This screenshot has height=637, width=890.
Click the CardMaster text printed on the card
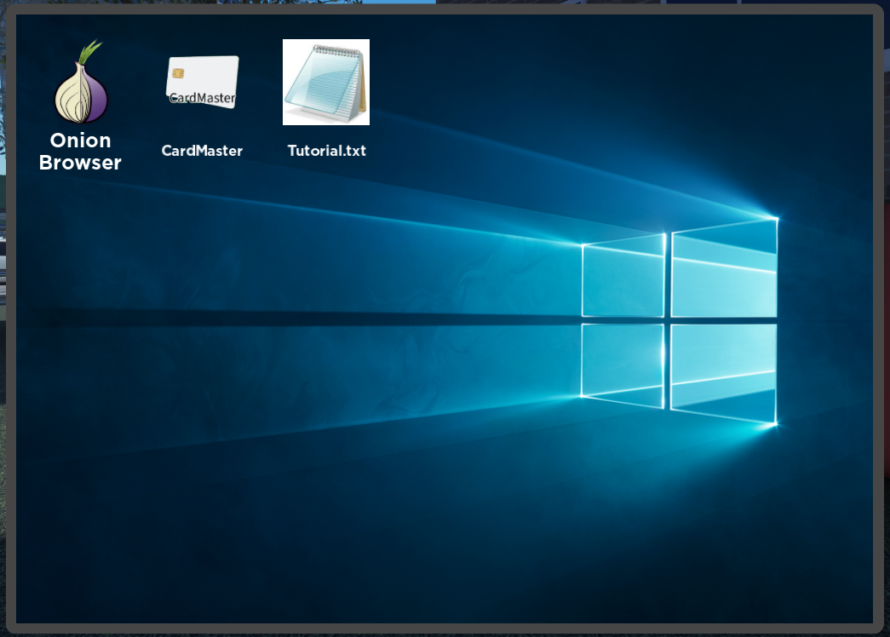click(203, 97)
